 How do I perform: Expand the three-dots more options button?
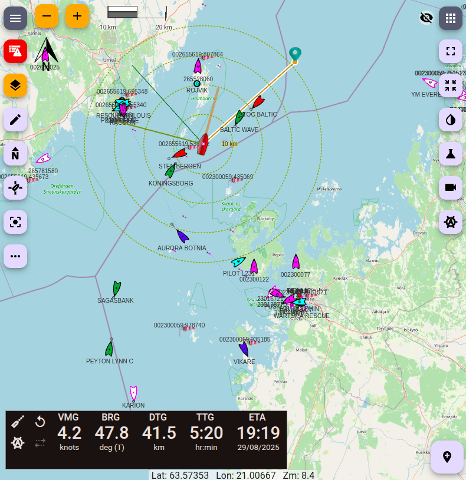[x=15, y=256]
